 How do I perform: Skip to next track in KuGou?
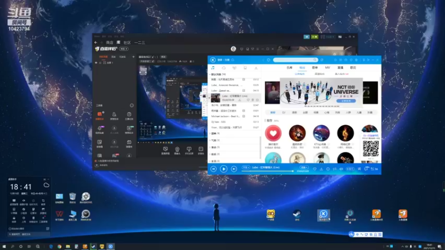234,169
